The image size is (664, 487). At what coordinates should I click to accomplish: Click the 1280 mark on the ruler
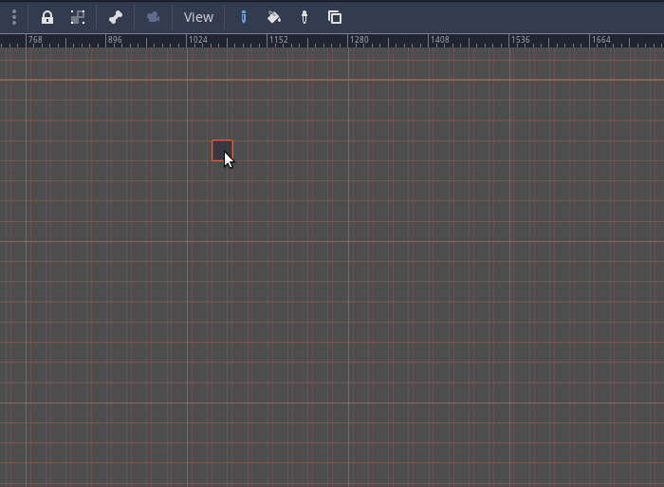pyautogui.click(x=360, y=40)
